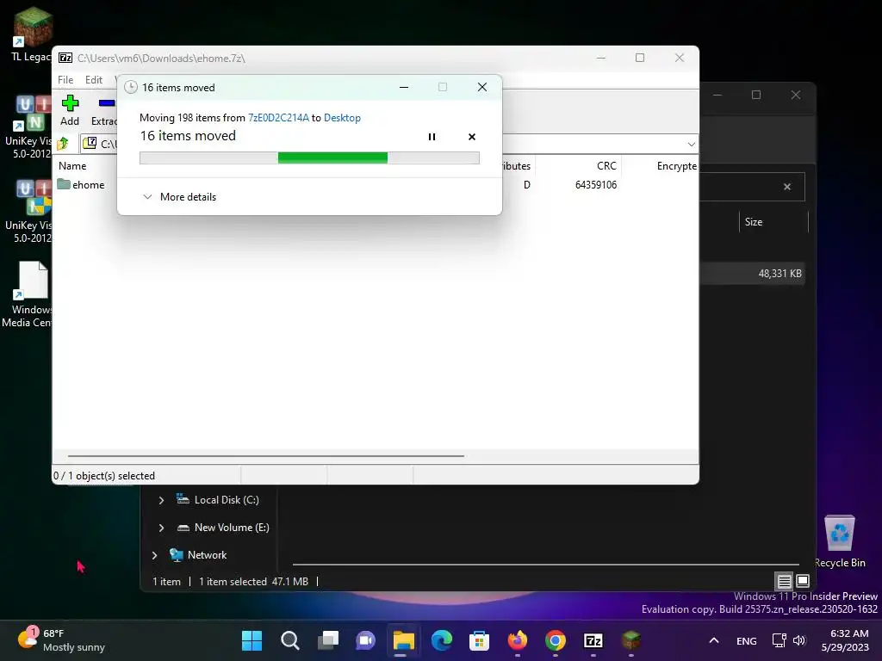Expand Network in Explorer tree
Image resolution: width=882 pixels, height=661 pixels.
click(x=155, y=555)
